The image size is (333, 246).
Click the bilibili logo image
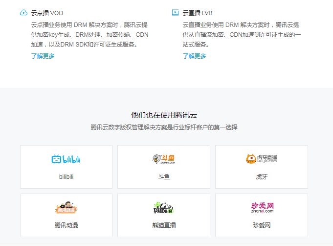tap(66, 159)
